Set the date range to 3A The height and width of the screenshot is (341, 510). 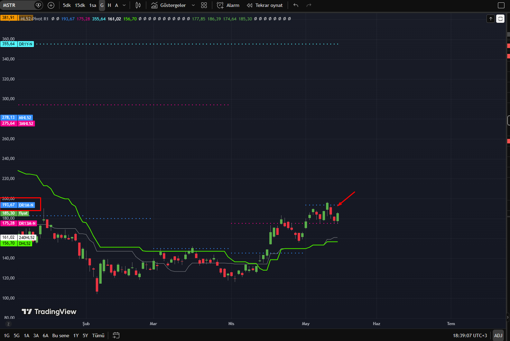(x=36, y=335)
